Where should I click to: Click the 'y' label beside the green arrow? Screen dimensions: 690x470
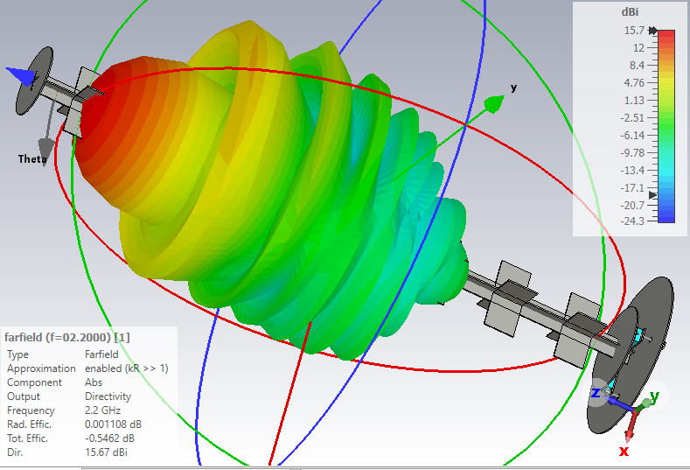(x=513, y=88)
